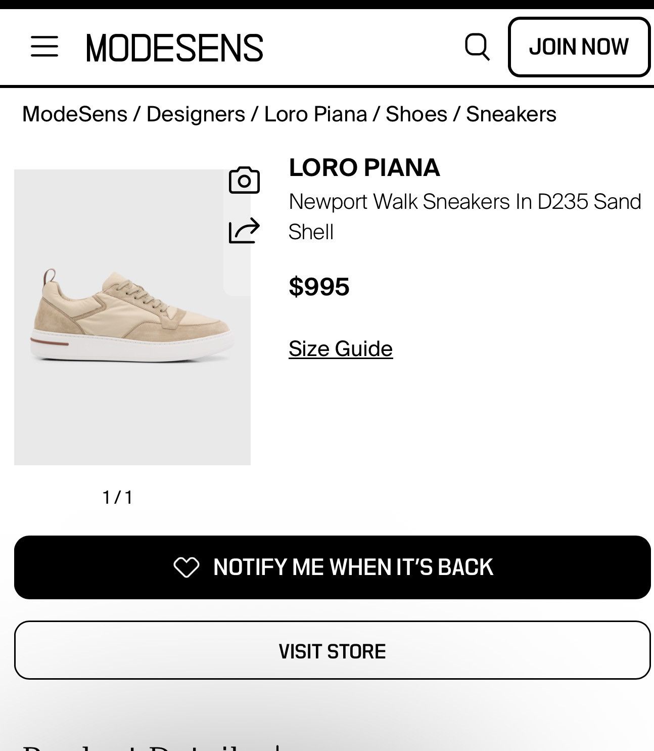Click heart icon in notify button
This screenshot has width=654, height=751.
coord(186,567)
